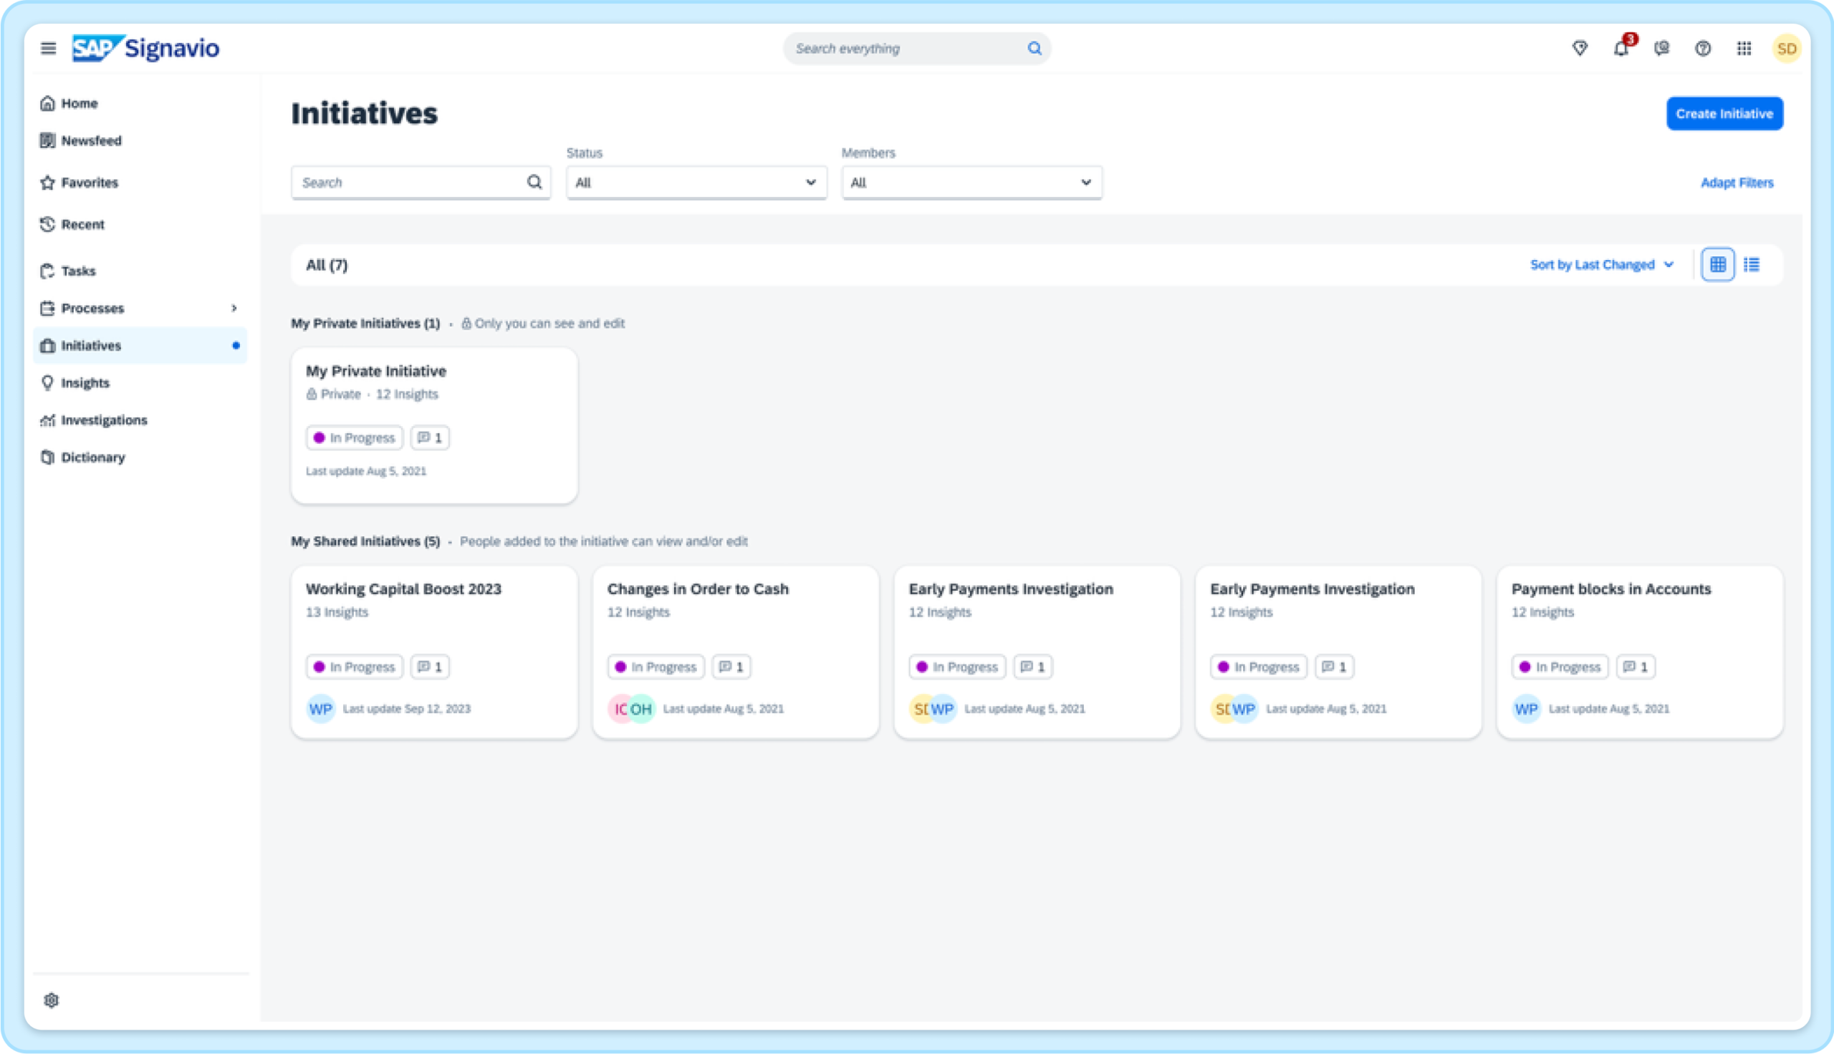Click the initiatives Search input field

(409, 183)
